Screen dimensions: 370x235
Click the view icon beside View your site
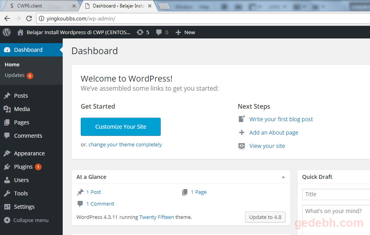pos(241,146)
